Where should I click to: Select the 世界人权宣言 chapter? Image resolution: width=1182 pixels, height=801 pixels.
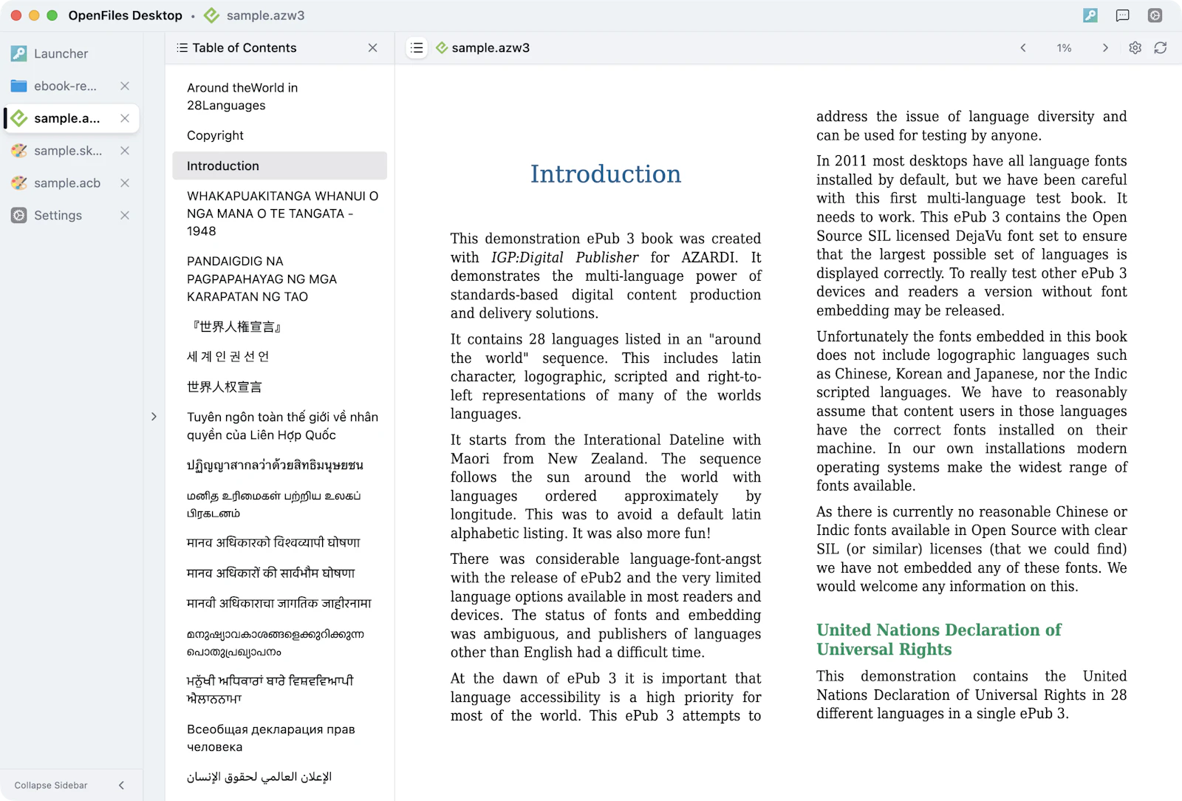279,387
